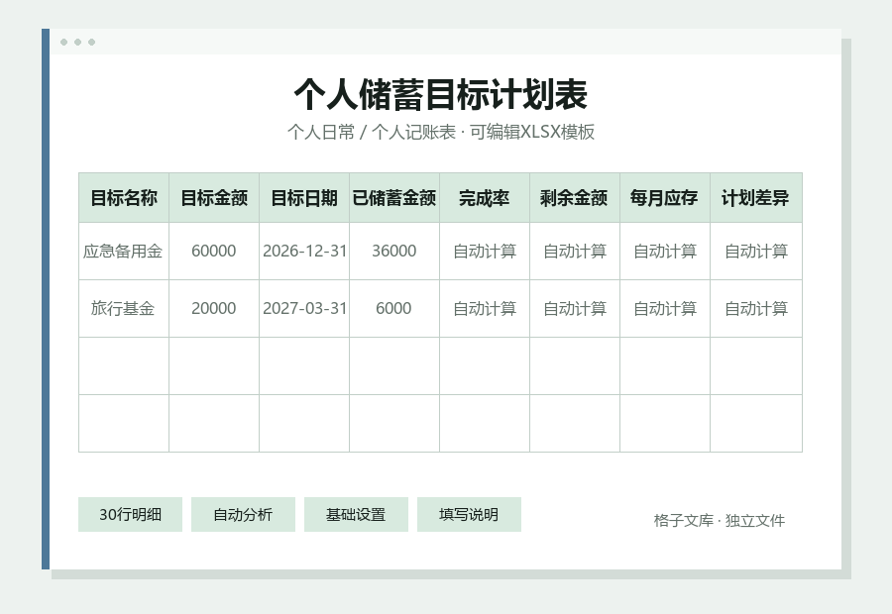Select the 已储蓄金额 column header
Viewport: 892px width, 614px height.
[x=394, y=198]
